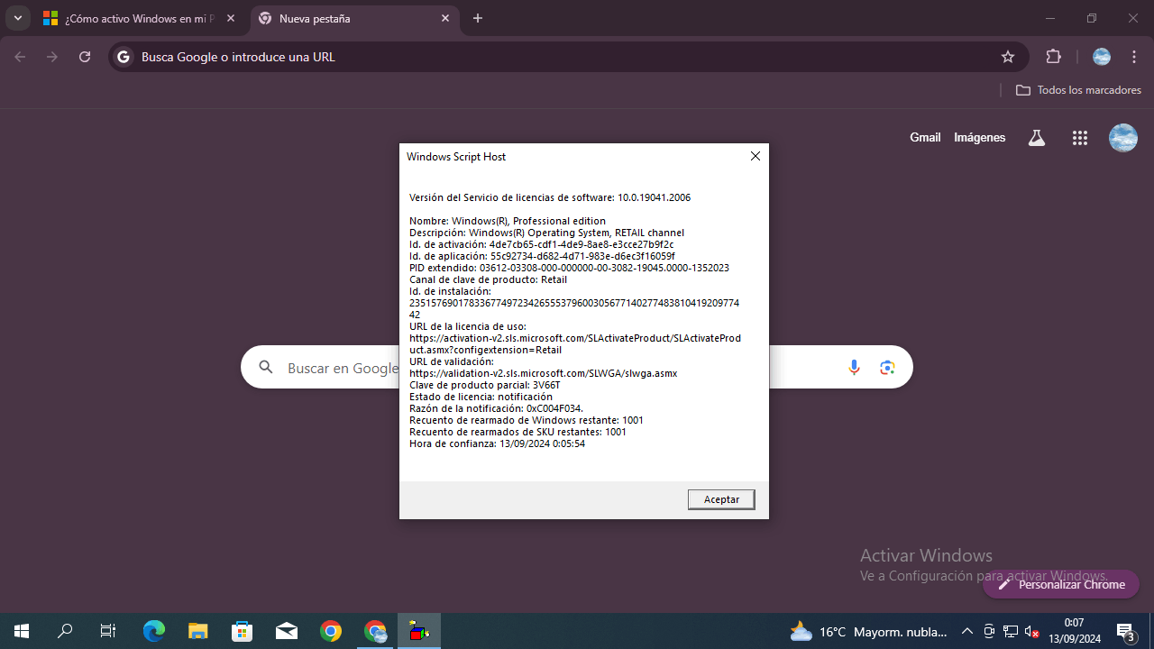Screen dimensions: 1154x649
Task: Focus the Chrome address bar
Action: 568,57
